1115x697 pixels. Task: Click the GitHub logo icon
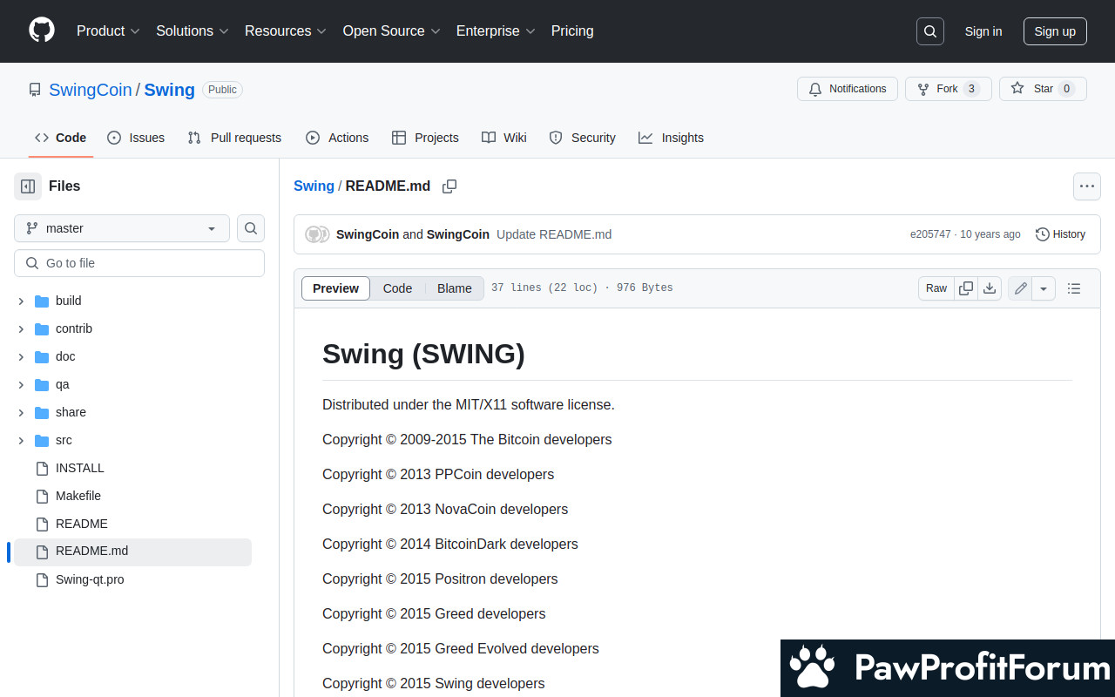click(42, 30)
